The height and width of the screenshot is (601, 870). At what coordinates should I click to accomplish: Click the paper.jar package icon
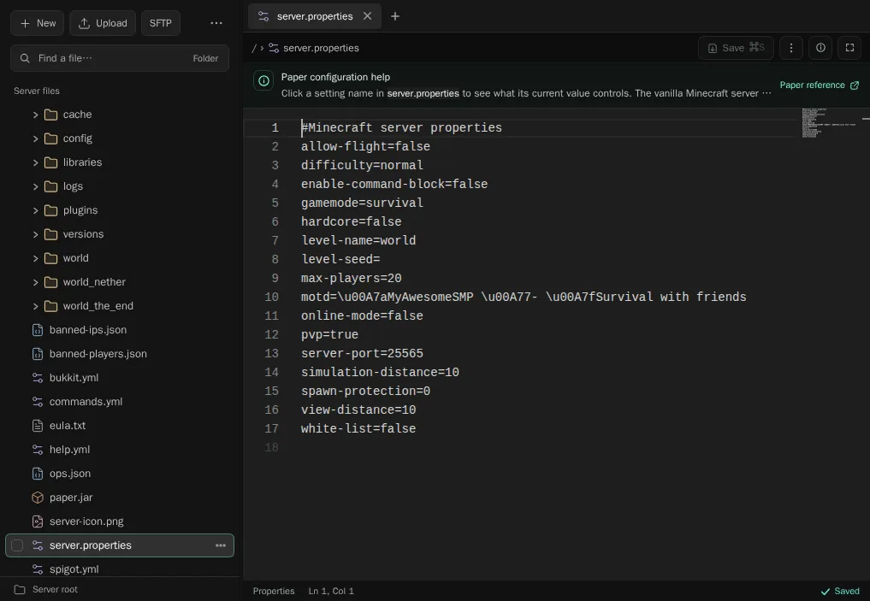[x=37, y=498]
